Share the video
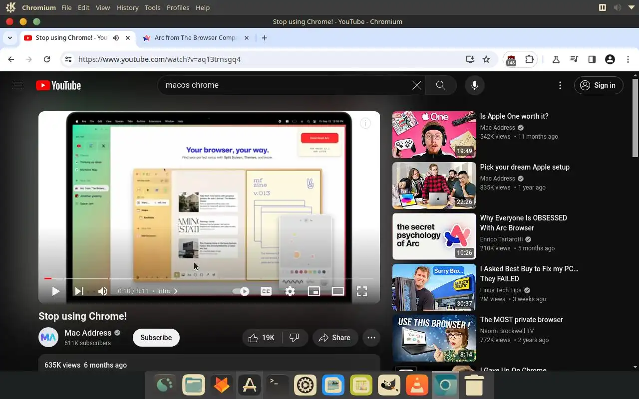Image resolution: width=639 pixels, height=399 pixels. tap(335, 338)
